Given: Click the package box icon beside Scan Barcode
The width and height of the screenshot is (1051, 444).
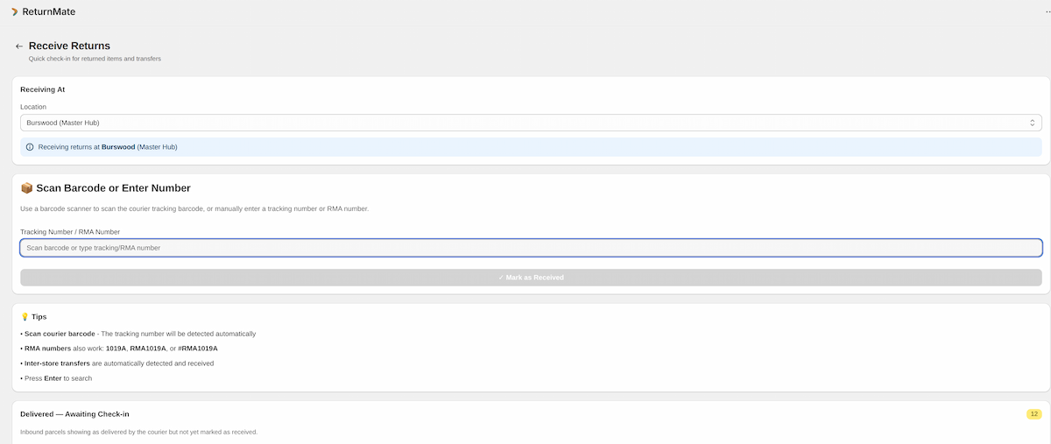Looking at the screenshot, I should (26, 187).
